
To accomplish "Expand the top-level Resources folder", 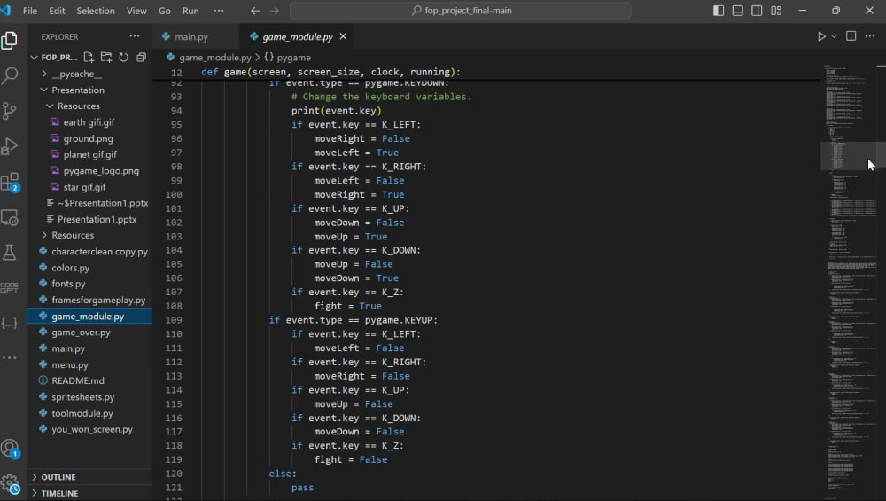I will click(44, 235).
